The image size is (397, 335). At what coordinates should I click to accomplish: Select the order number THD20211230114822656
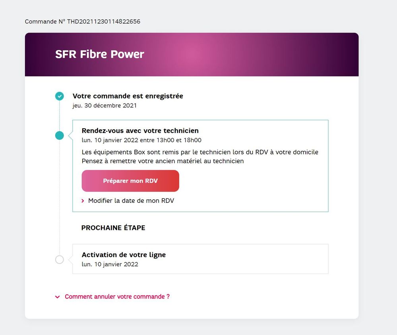pyautogui.click(x=82, y=21)
